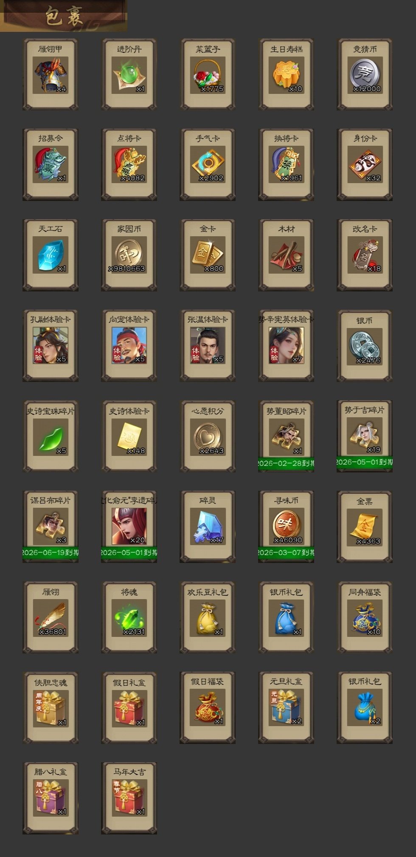
Task: Select the 点将卡 card item
Action: (129, 164)
